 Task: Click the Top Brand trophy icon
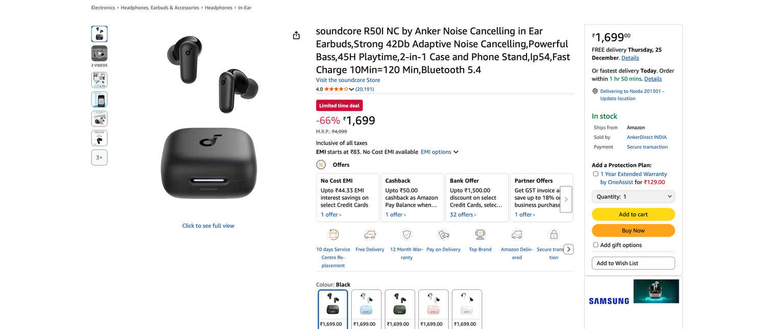point(480,235)
